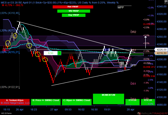The width and height of the screenshot is (168, 115).
Task: Click the CLOSE 27 label
Action: click(149, 67)
